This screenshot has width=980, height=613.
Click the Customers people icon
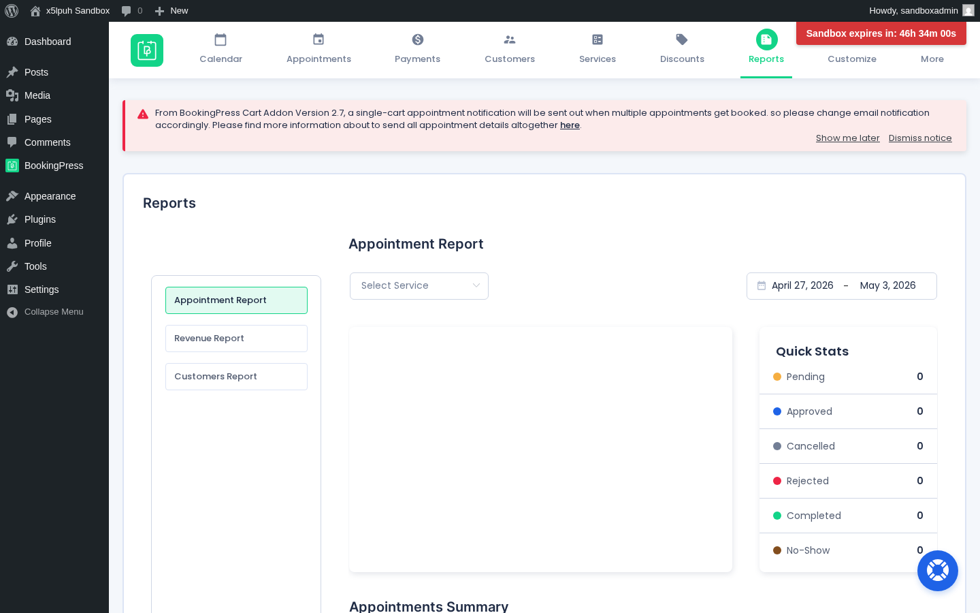(x=510, y=40)
